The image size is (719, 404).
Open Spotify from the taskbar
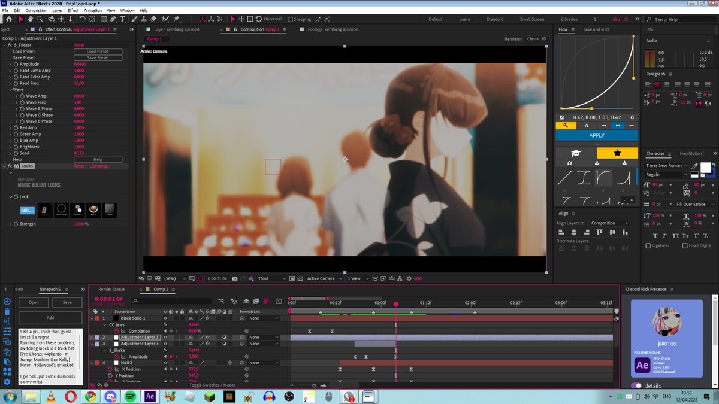(130, 396)
